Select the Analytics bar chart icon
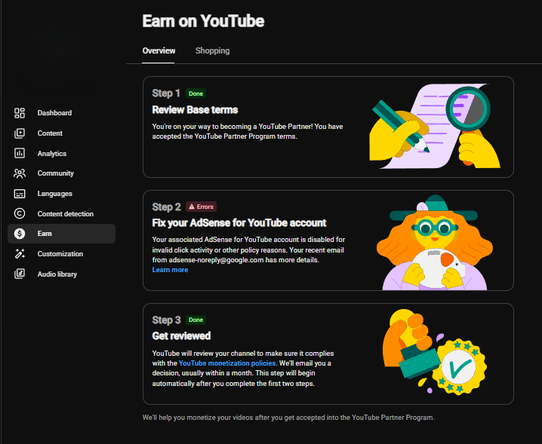This screenshot has height=444, width=542. click(20, 153)
